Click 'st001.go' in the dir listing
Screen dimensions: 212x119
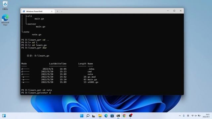pos(93,82)
